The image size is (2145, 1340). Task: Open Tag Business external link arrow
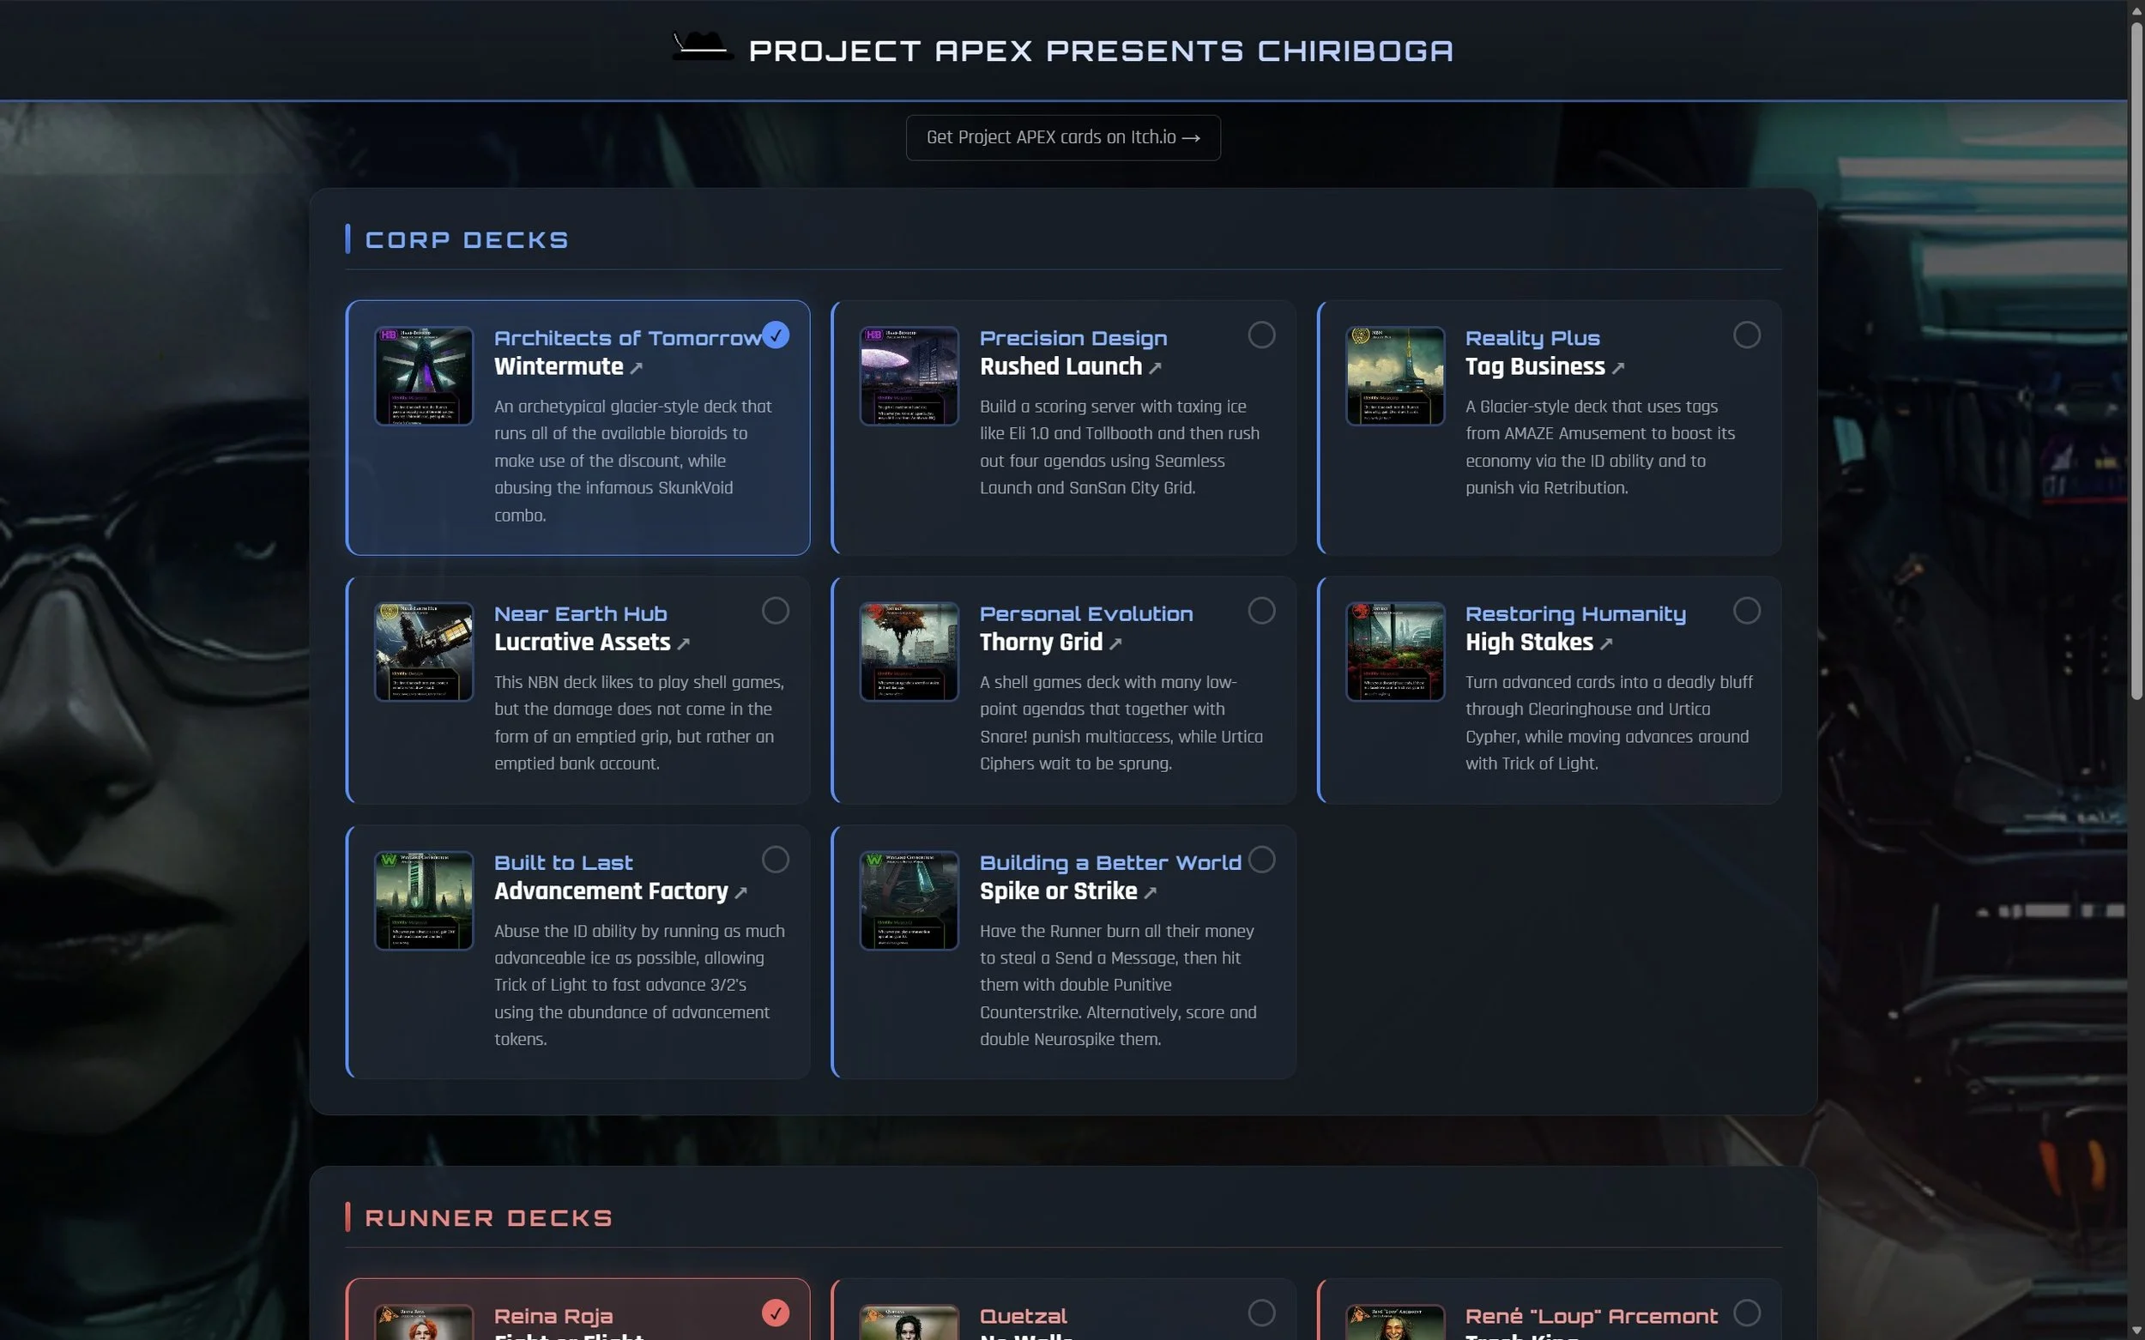pyautogui.click(x=1618, y=368)
